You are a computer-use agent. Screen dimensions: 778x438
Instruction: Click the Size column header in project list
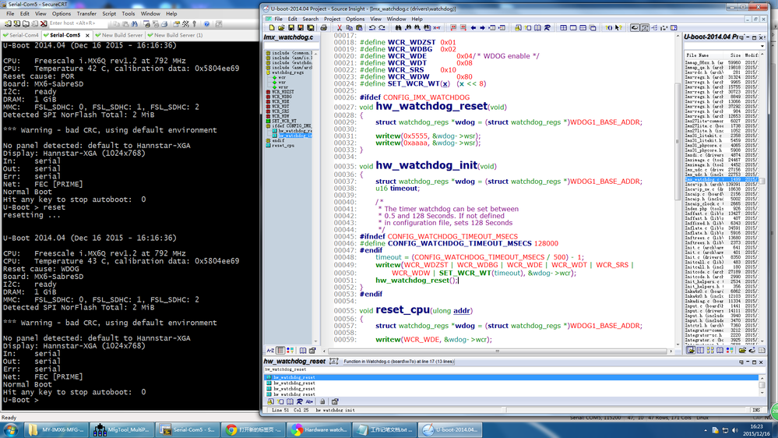point(735,55)
